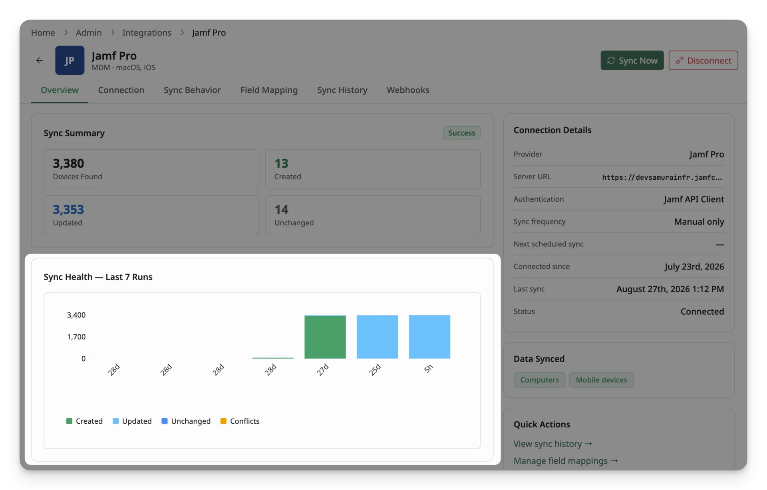Switch to the Field Mapping tab
The image size is (767, 490).
pyautogui.click(x=269, y=90)
